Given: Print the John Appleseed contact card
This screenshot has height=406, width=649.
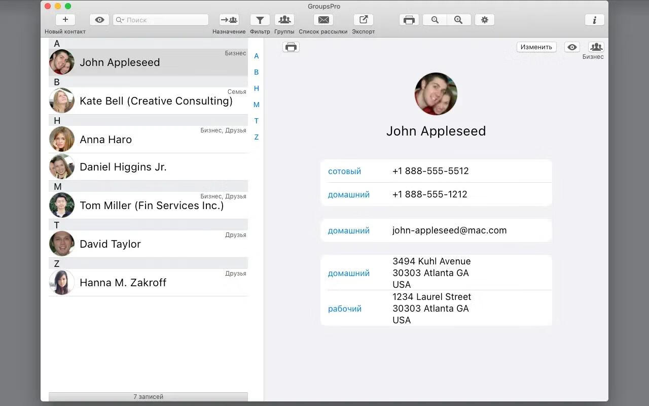Looking at the screenshot, I should coord(291,47).
